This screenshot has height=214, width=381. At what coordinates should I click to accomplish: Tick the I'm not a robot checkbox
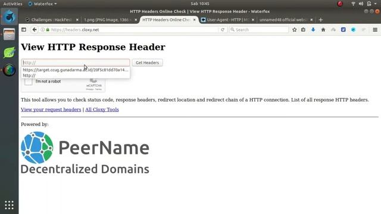[x=29, y=81]
